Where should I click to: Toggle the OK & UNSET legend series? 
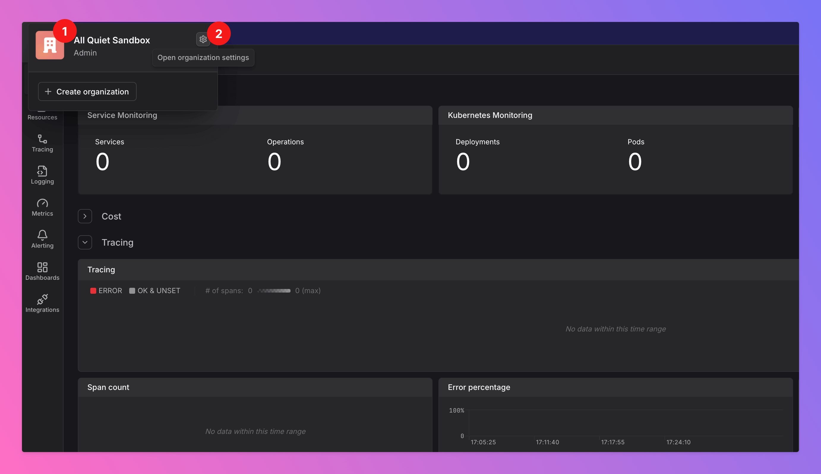pyautogui.click(x=155, y=291)
